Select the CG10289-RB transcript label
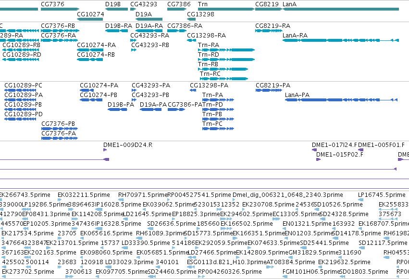This screenshot has height=279, width=409. pos(22,45)
